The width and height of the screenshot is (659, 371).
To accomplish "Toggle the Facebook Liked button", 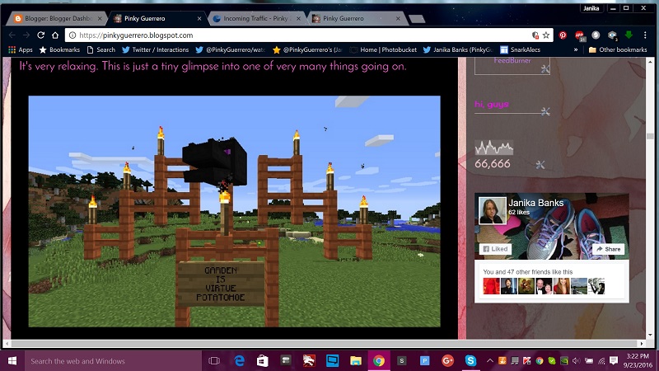I will (x=496, y=249).
